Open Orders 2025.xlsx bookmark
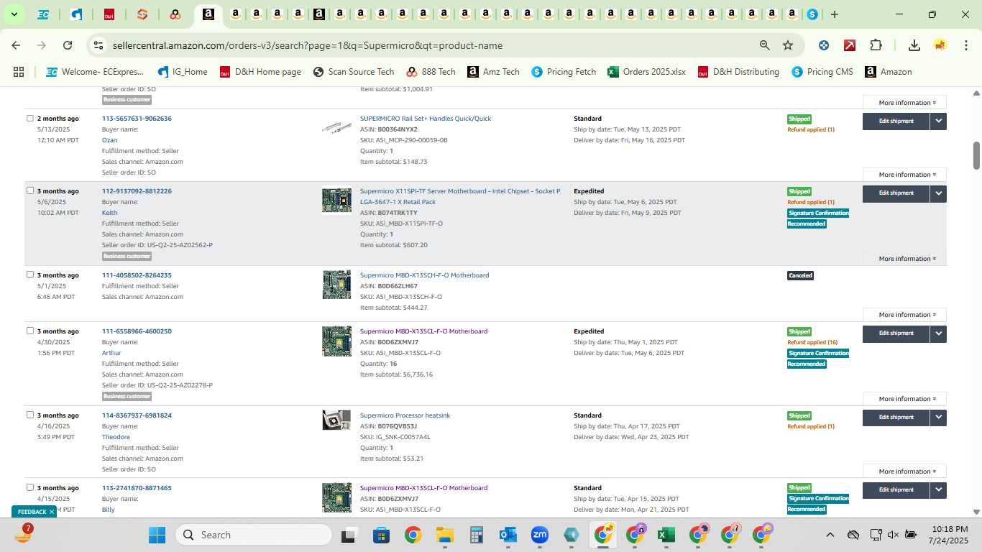 (x=646, y=72)
